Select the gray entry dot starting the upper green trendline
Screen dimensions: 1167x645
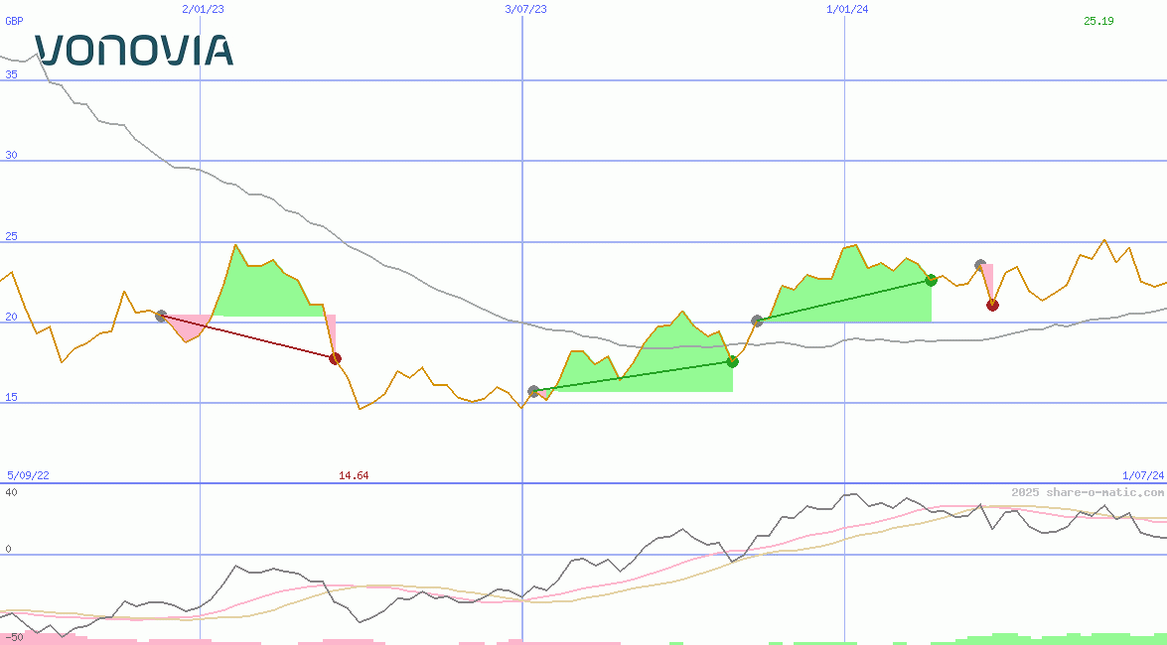click(x=757, y=321)
